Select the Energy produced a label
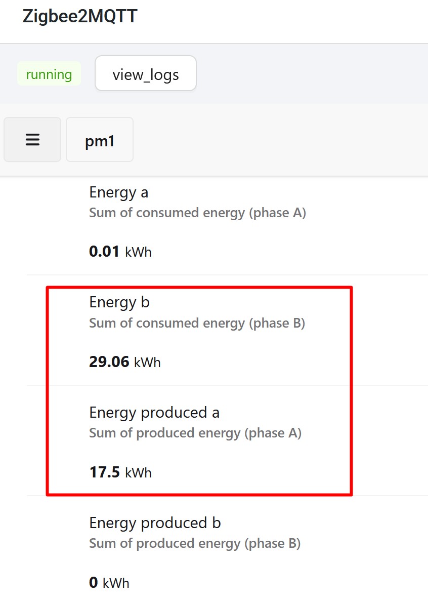This screenshot has width=428, height=602. [154, 413]
